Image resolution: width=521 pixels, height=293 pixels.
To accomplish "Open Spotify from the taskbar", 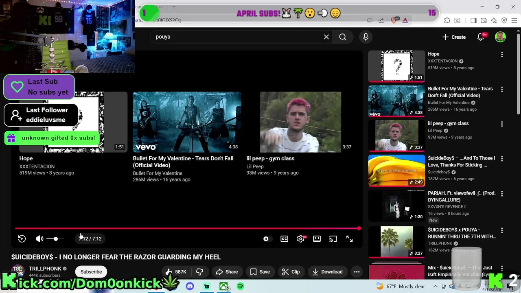I will (x=241, y=286).
